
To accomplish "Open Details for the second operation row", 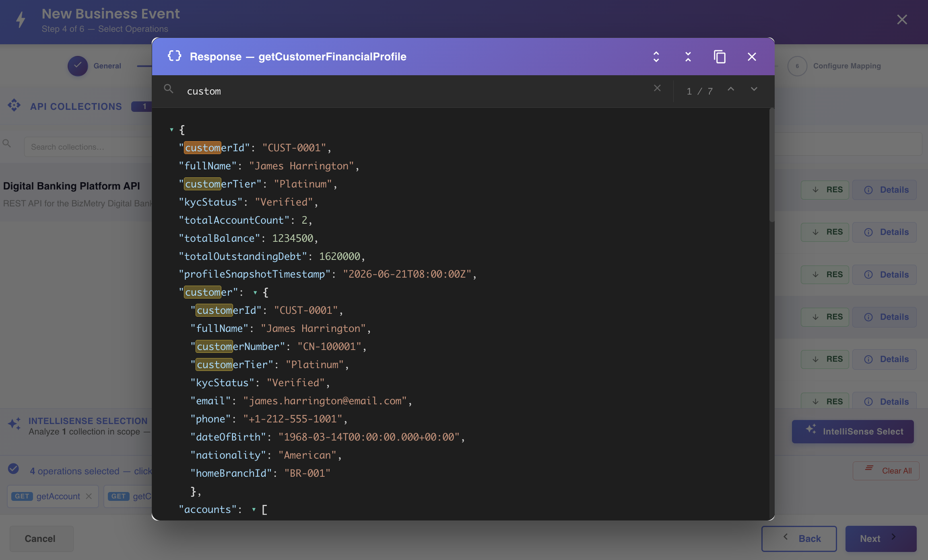I will pos(885,232).
